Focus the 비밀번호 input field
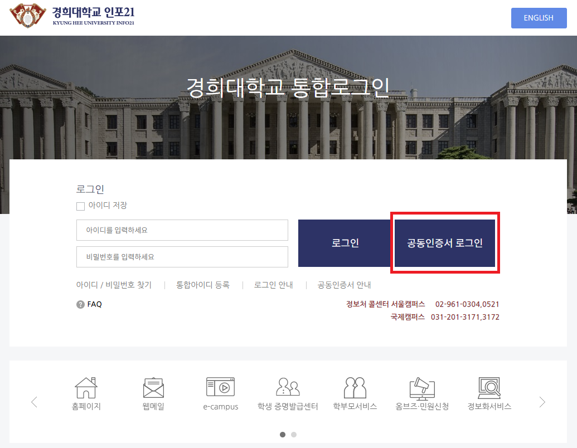577x448 pixels. pyautogui.click(x=182, y=257)
